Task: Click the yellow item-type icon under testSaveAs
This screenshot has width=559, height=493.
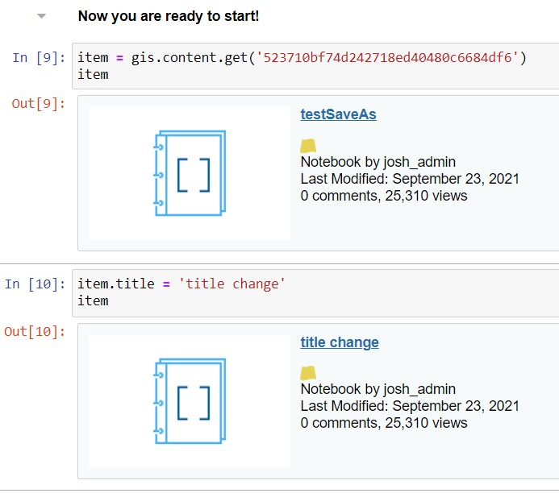Action: 308,146
